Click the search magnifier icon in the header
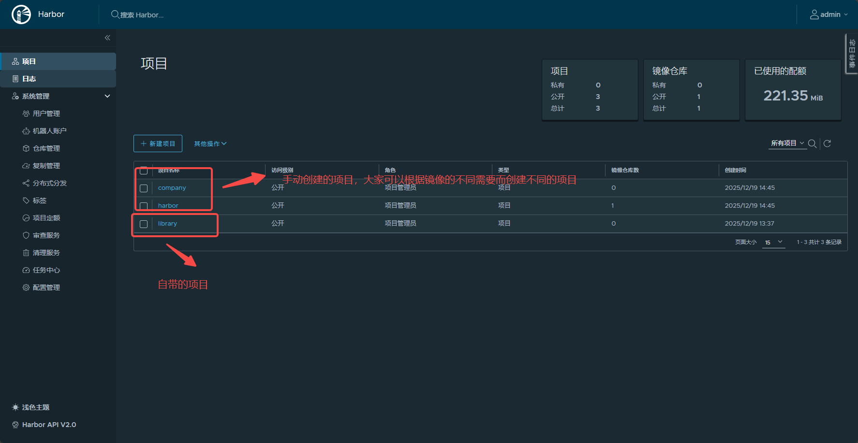The image size is (858, 443). coord(115,14)
